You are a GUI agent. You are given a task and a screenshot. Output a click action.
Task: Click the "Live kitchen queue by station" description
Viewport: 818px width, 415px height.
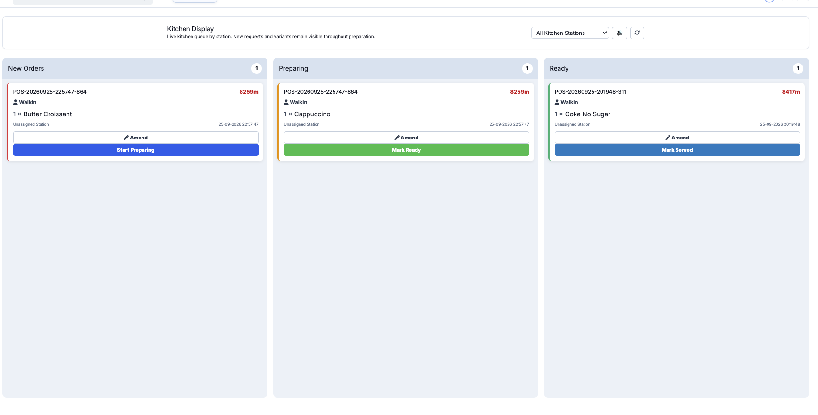point(271,37)
